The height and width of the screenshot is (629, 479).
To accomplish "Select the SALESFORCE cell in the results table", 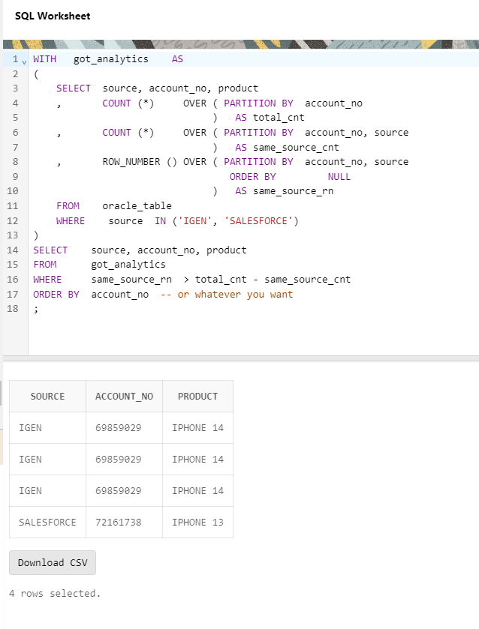I will [47, 522].
